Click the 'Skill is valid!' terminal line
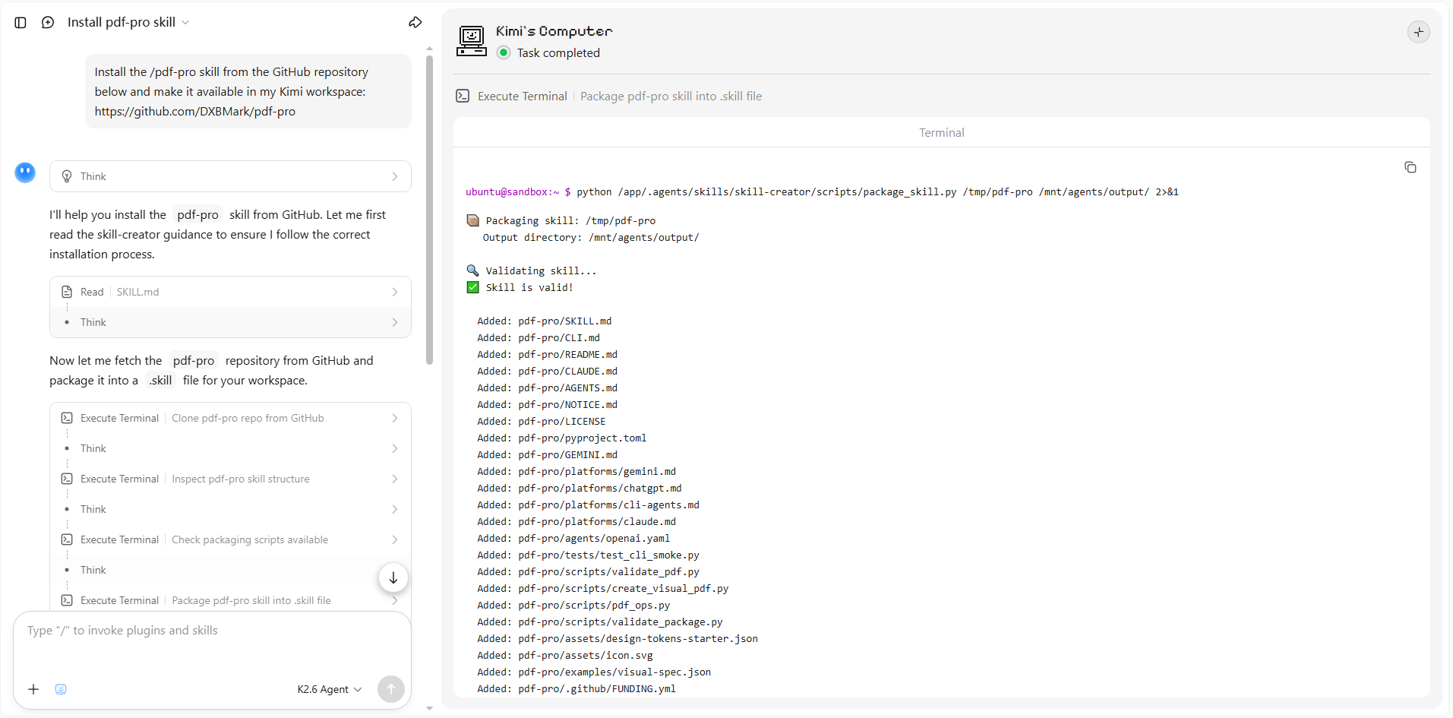 tap(520, 287)
